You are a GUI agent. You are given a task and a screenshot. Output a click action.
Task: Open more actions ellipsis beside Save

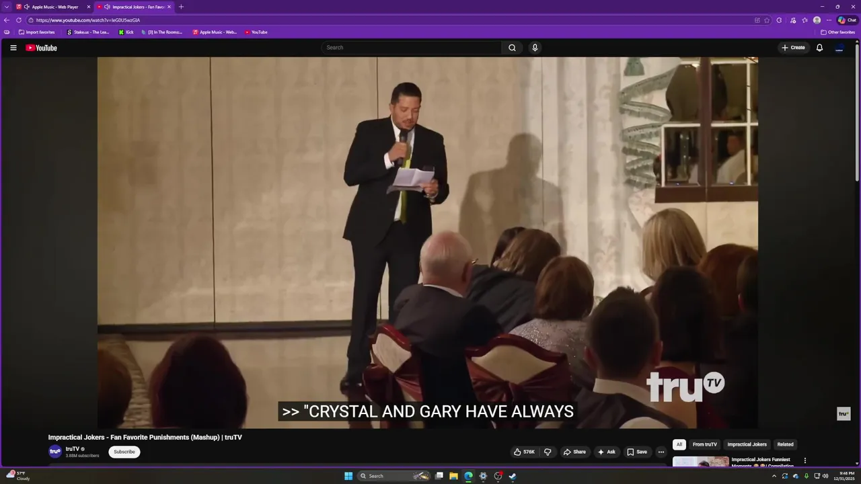tap(661, 452)
